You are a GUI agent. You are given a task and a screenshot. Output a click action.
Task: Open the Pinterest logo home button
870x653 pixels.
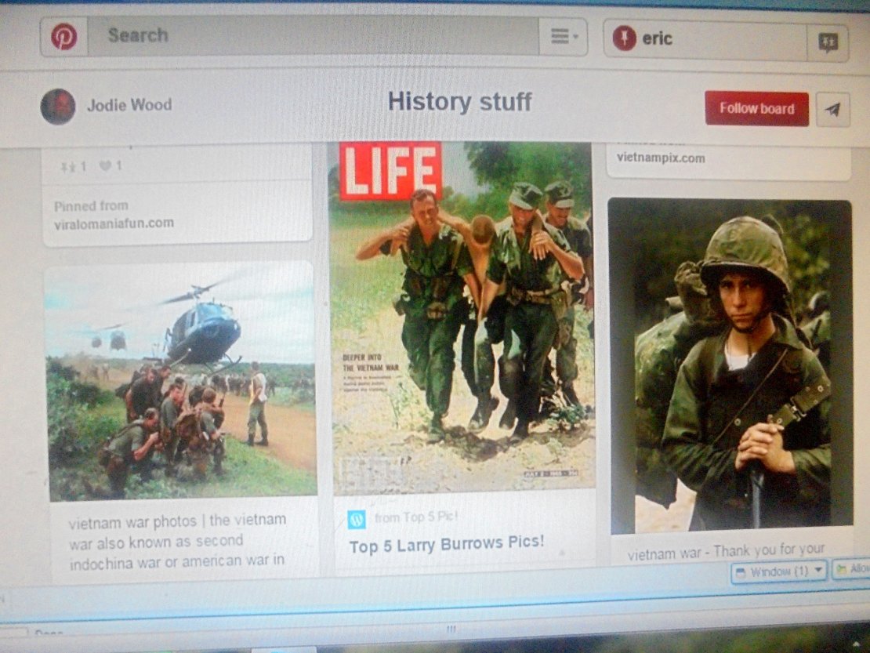63,37
